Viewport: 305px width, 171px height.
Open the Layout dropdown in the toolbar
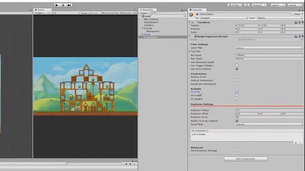295,5
